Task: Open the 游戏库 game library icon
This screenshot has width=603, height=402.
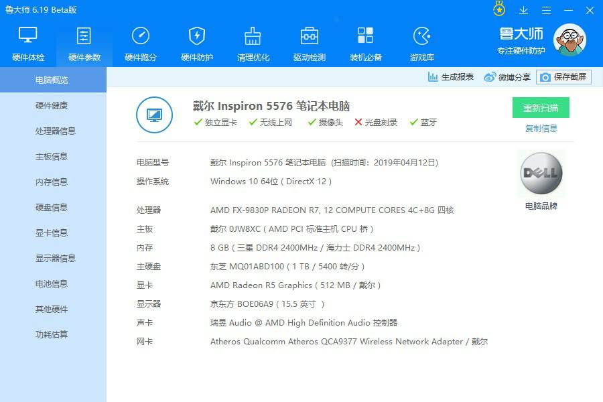Action: (x=422, y=36)
